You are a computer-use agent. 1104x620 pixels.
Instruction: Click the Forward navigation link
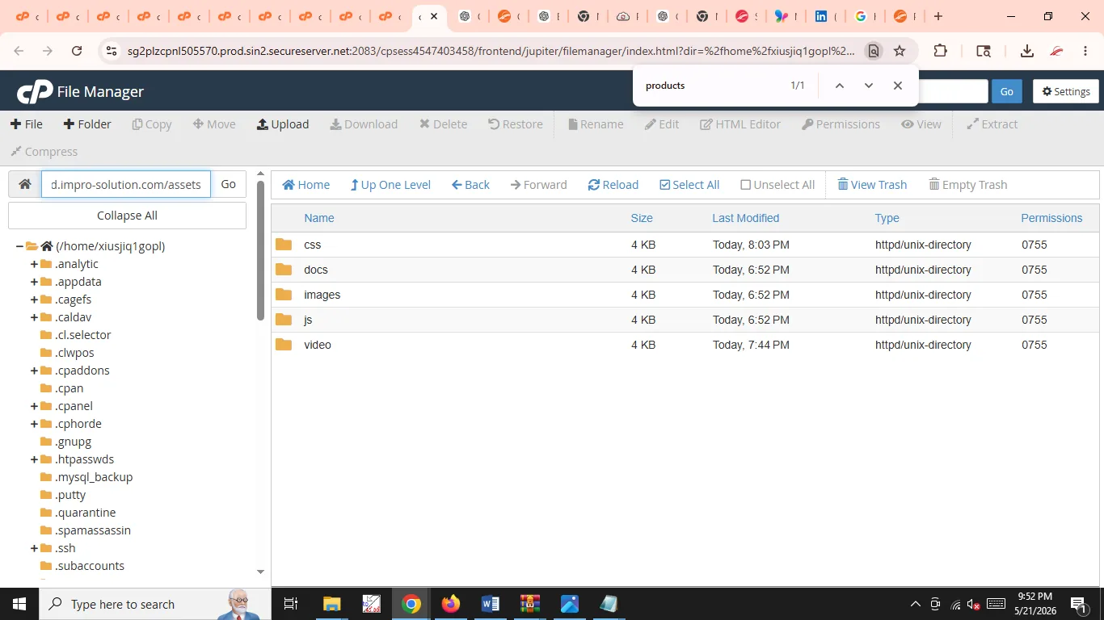click(539, 185)
